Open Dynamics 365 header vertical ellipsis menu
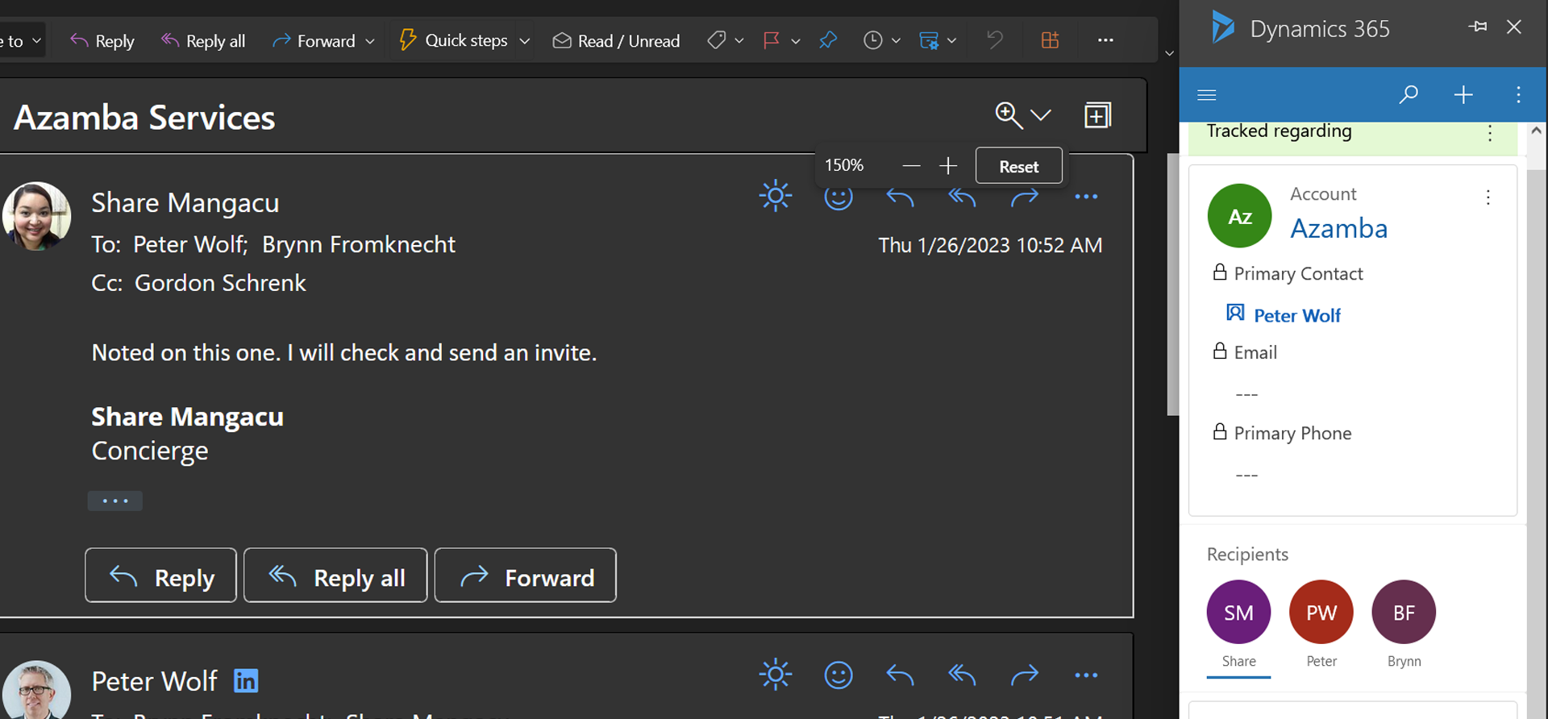The width and height of the screenshot is (1548, 719). pyautogui.click(x=1518, y=95)
